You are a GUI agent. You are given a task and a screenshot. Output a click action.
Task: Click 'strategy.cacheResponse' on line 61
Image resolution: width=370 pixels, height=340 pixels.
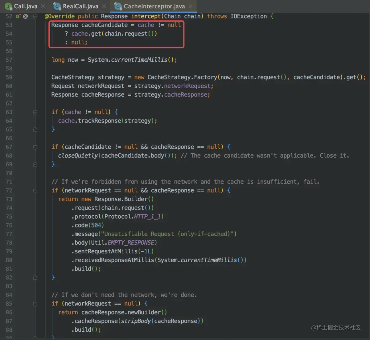coord(171,95)
